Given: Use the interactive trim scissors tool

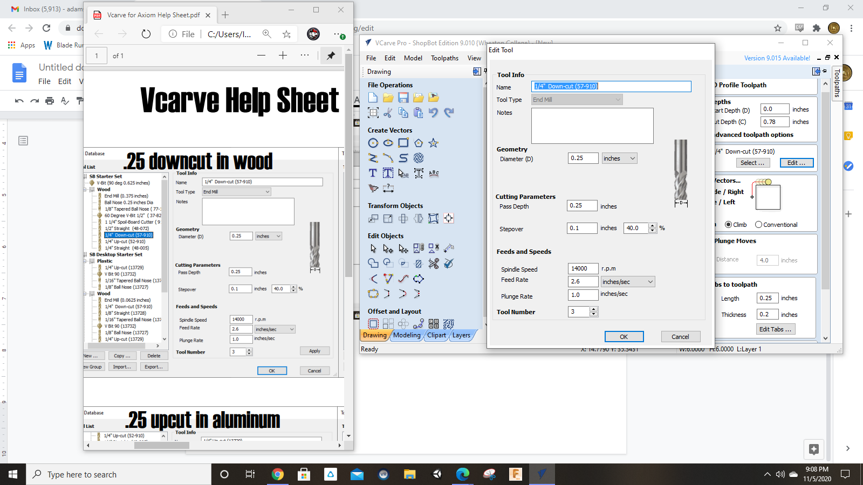Looking at the screenshot, I should (433, 264).
